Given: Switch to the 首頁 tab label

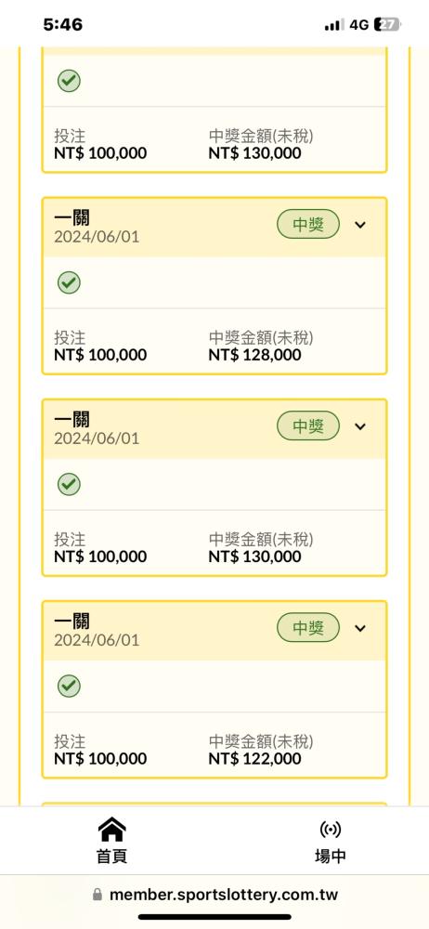Looking at the screenshot, I should coord(112,857).
